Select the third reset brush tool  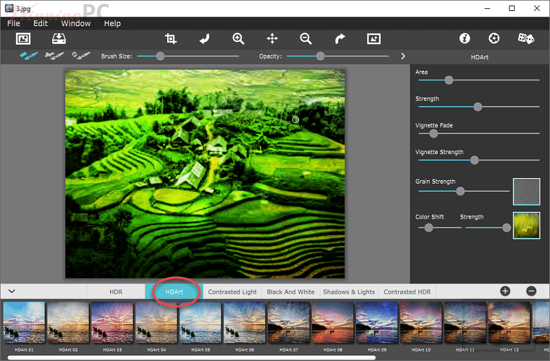click(81, 56)
